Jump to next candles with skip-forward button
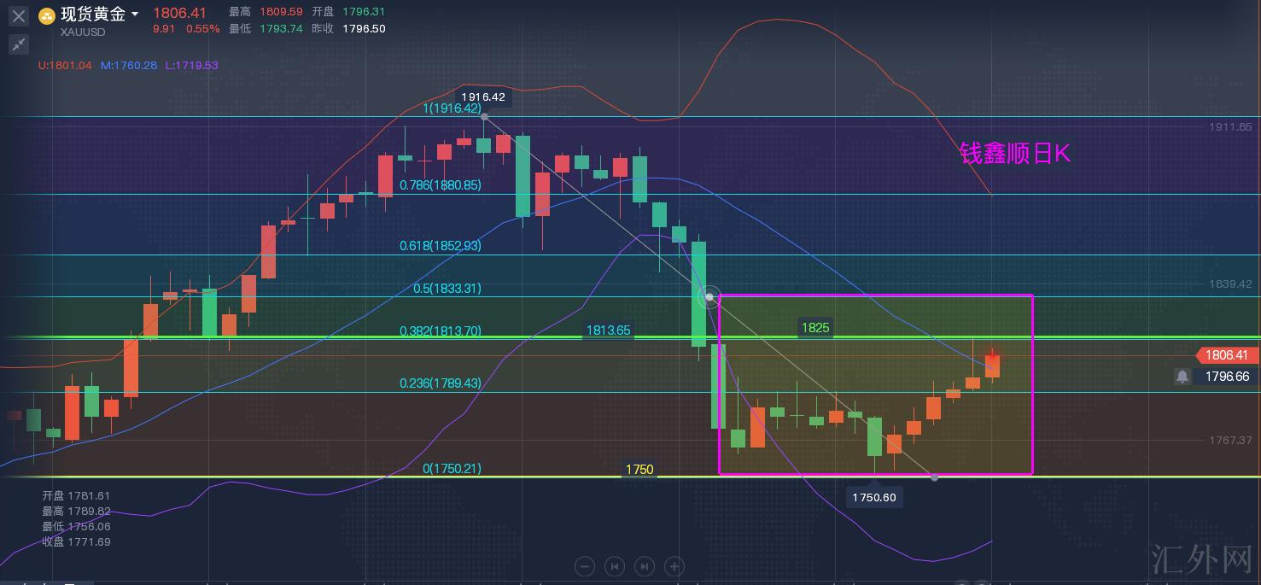This screenshot has width=1261, height=585. coord(645,565)
